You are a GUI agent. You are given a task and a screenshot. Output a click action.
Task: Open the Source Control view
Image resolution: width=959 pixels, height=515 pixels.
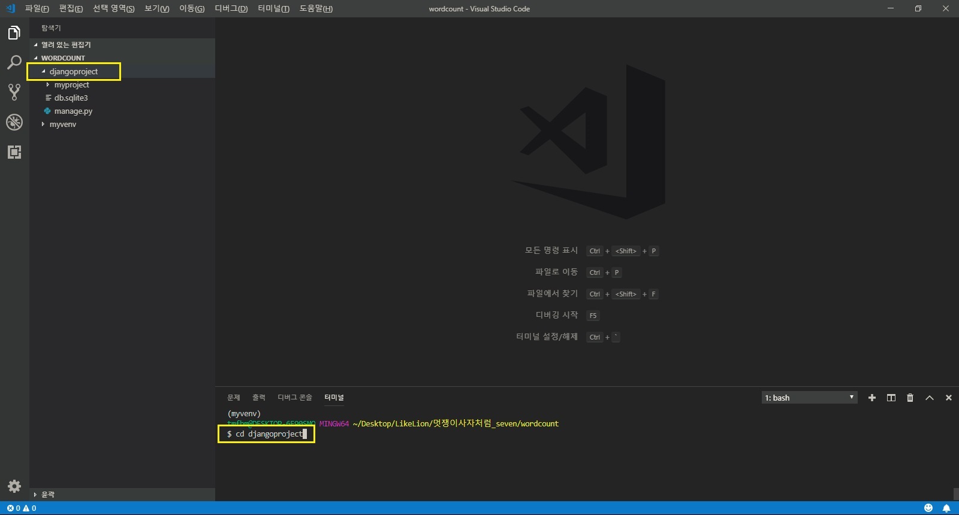[14, 92]
